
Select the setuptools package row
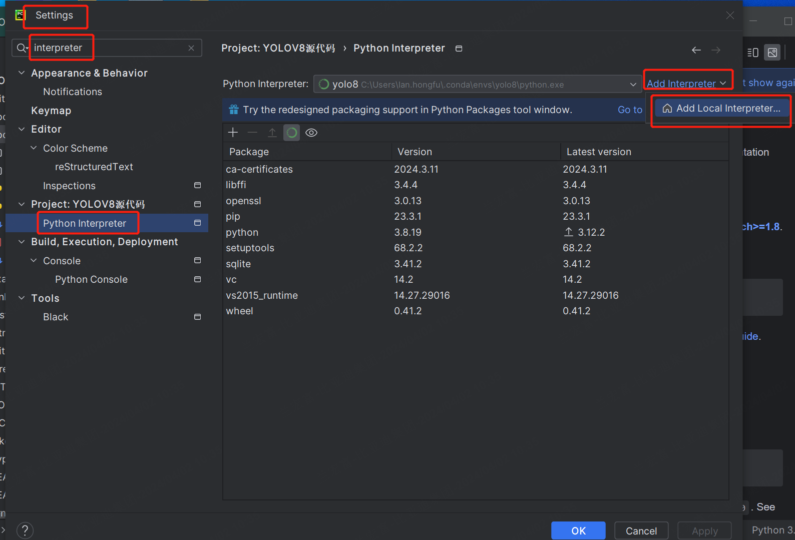[x=476, y=248]
